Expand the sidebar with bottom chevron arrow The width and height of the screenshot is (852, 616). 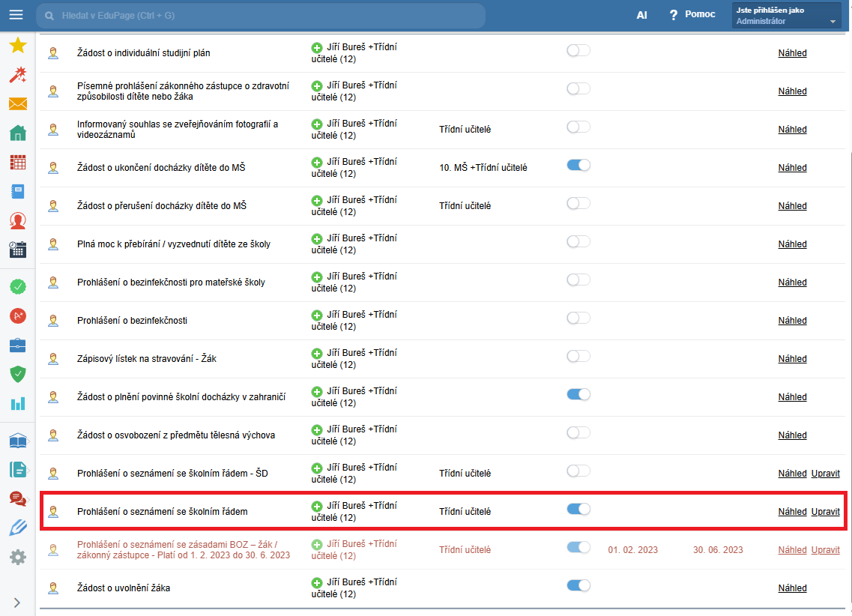click(17, 602)
